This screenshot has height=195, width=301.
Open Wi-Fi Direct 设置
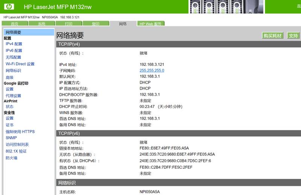[20, 64]
